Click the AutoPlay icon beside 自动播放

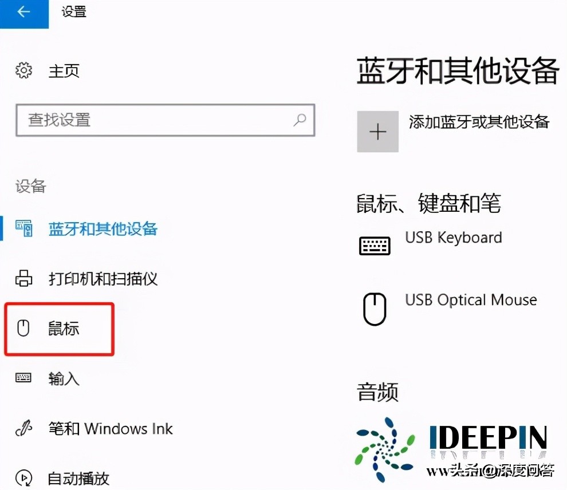coord(24,478)
